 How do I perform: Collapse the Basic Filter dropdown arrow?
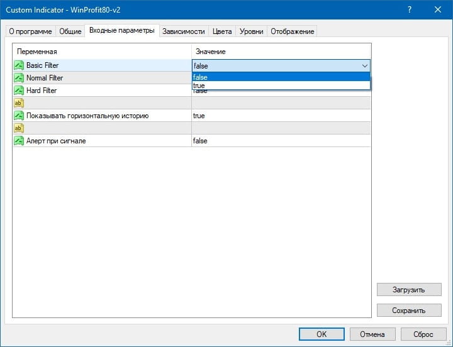pos(364,65)
